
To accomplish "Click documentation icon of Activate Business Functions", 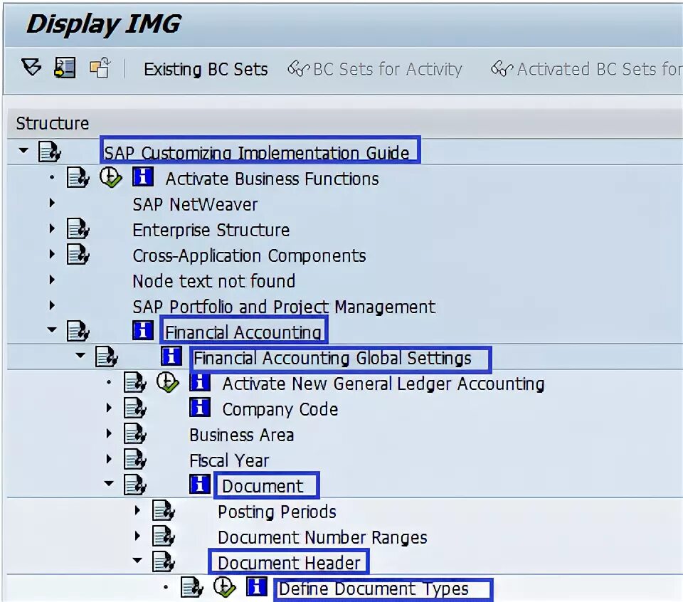I will coord(78,178).
